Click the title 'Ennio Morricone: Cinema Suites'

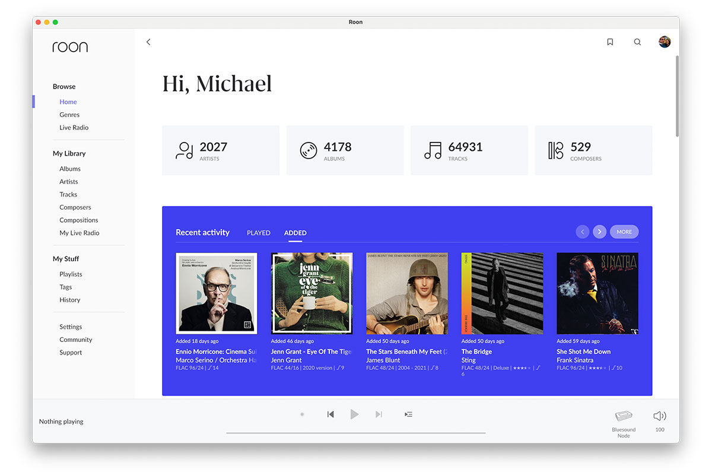[216, 351]
